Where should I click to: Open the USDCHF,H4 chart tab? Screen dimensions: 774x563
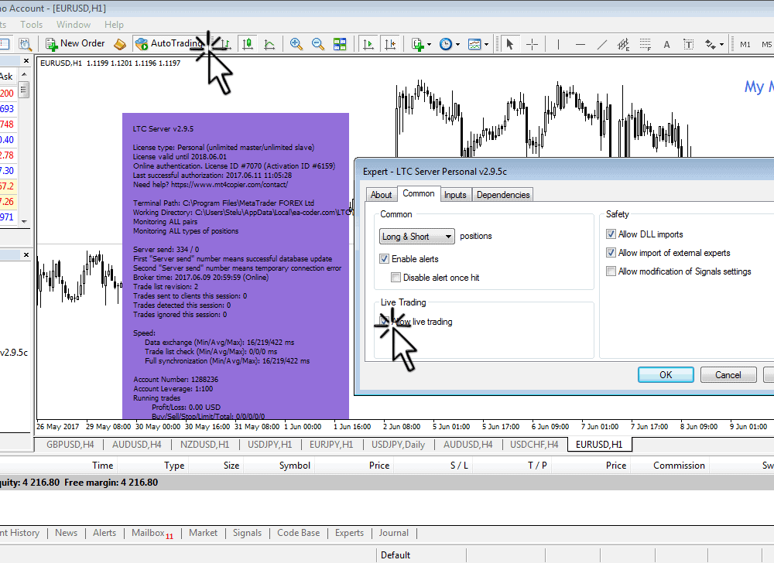534,445
